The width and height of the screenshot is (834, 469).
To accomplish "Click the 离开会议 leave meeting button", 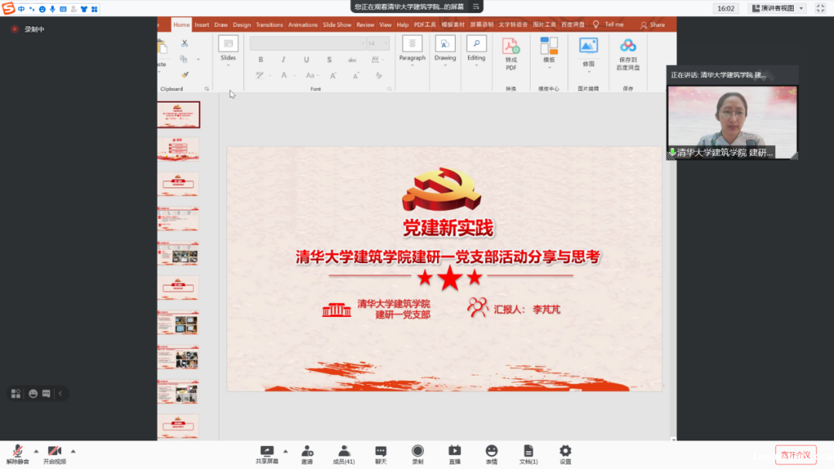I will (x=795, y=455).
